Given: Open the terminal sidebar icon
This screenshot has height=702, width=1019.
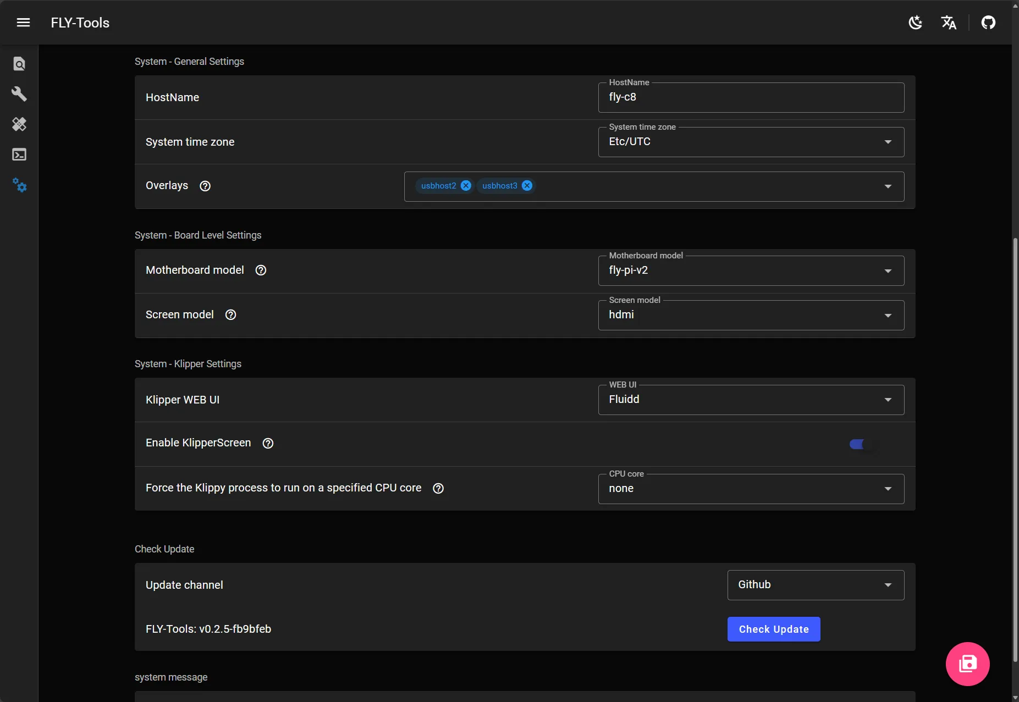Looking at the screenshot, I should (19, 154).
